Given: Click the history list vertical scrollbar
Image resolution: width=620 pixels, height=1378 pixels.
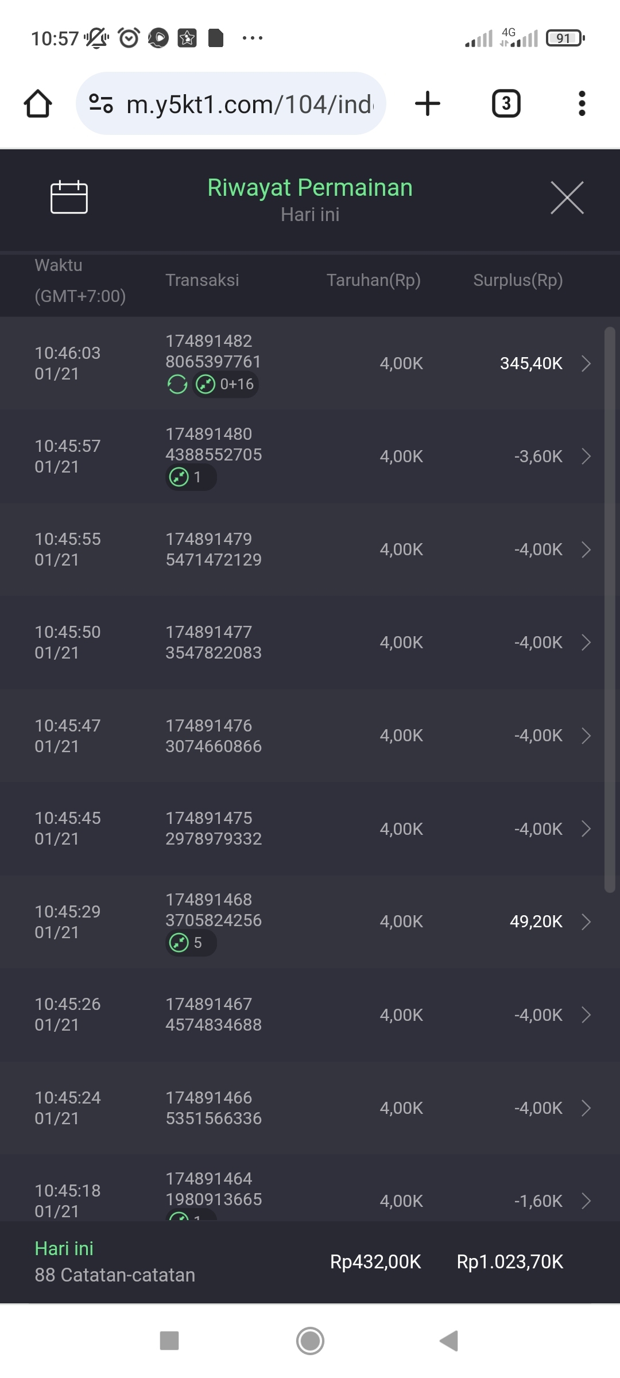Looking at the screenshot, I should [610, 609].
